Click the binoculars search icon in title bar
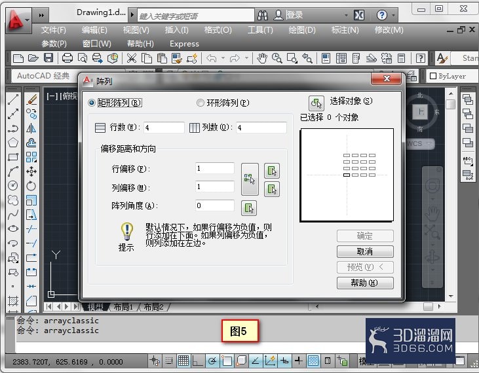Screen dimensions: 479x373 pyautogui.click(x=262, y=15)
